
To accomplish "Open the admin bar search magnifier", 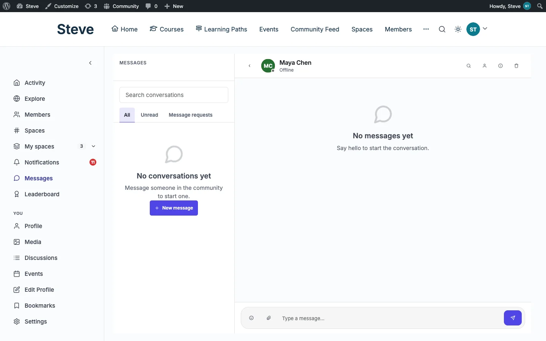I will pos(540,6).
